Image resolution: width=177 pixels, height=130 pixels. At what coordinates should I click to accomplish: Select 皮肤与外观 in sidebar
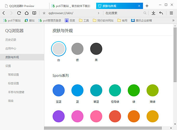[x=22, y=57]
